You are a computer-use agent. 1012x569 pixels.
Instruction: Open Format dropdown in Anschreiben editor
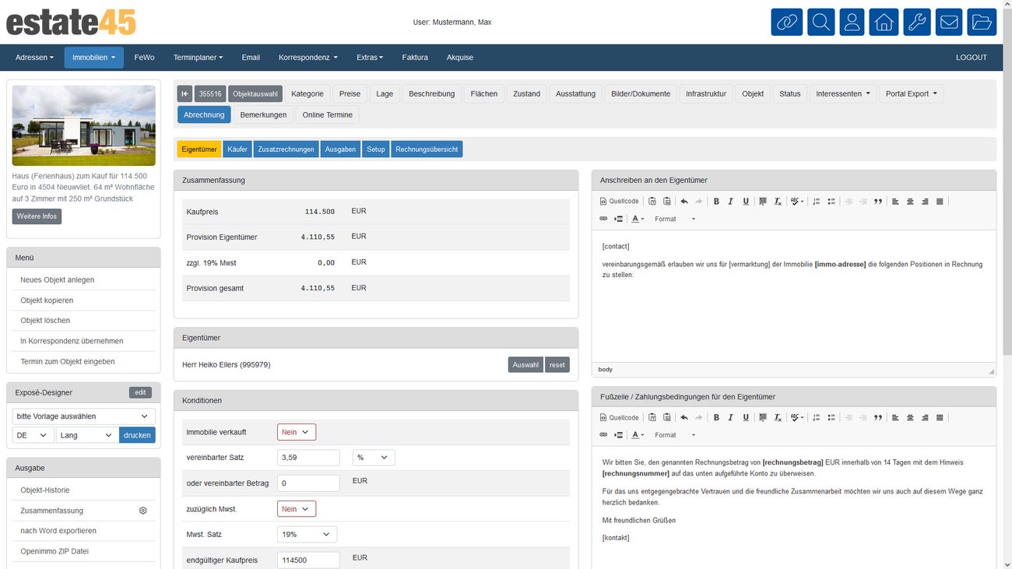click(674, 219)
